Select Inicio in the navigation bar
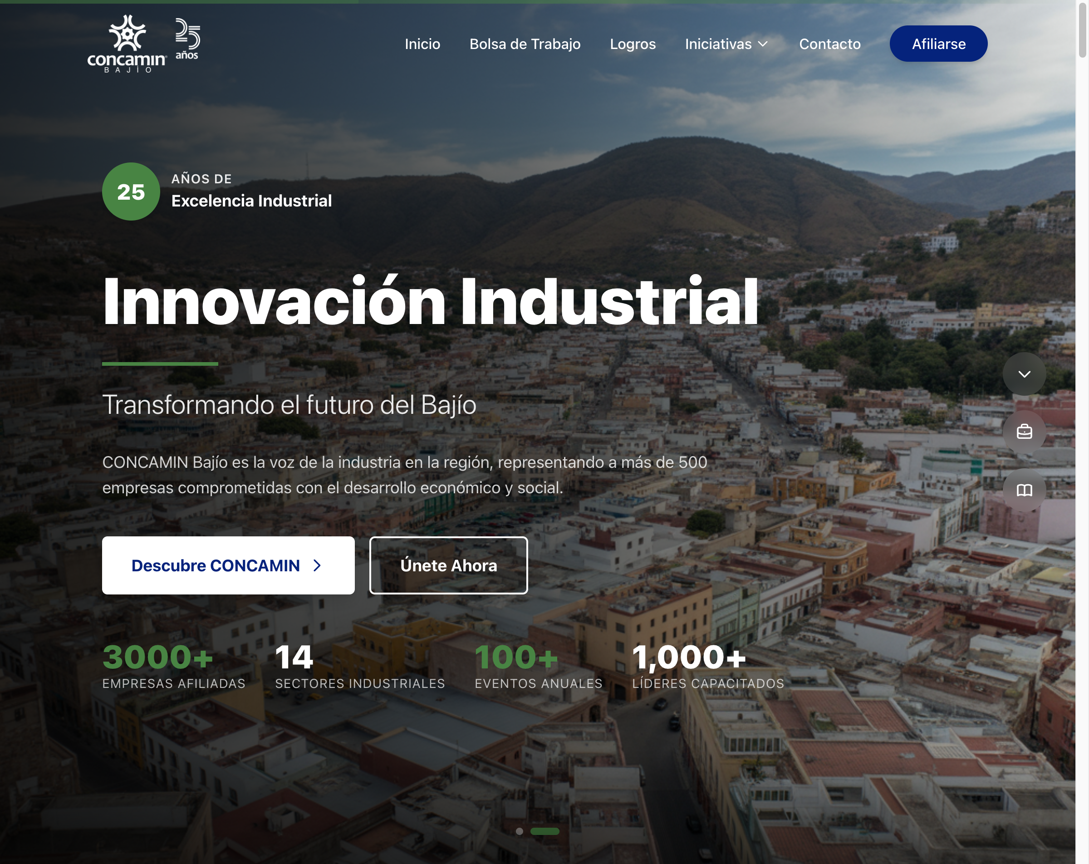Screen dimensions: 1089x864 pos(422,44)
